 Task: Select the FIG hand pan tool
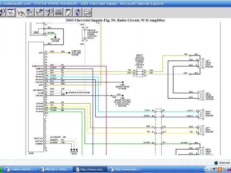pyautogui.click(x=21, y=12)
